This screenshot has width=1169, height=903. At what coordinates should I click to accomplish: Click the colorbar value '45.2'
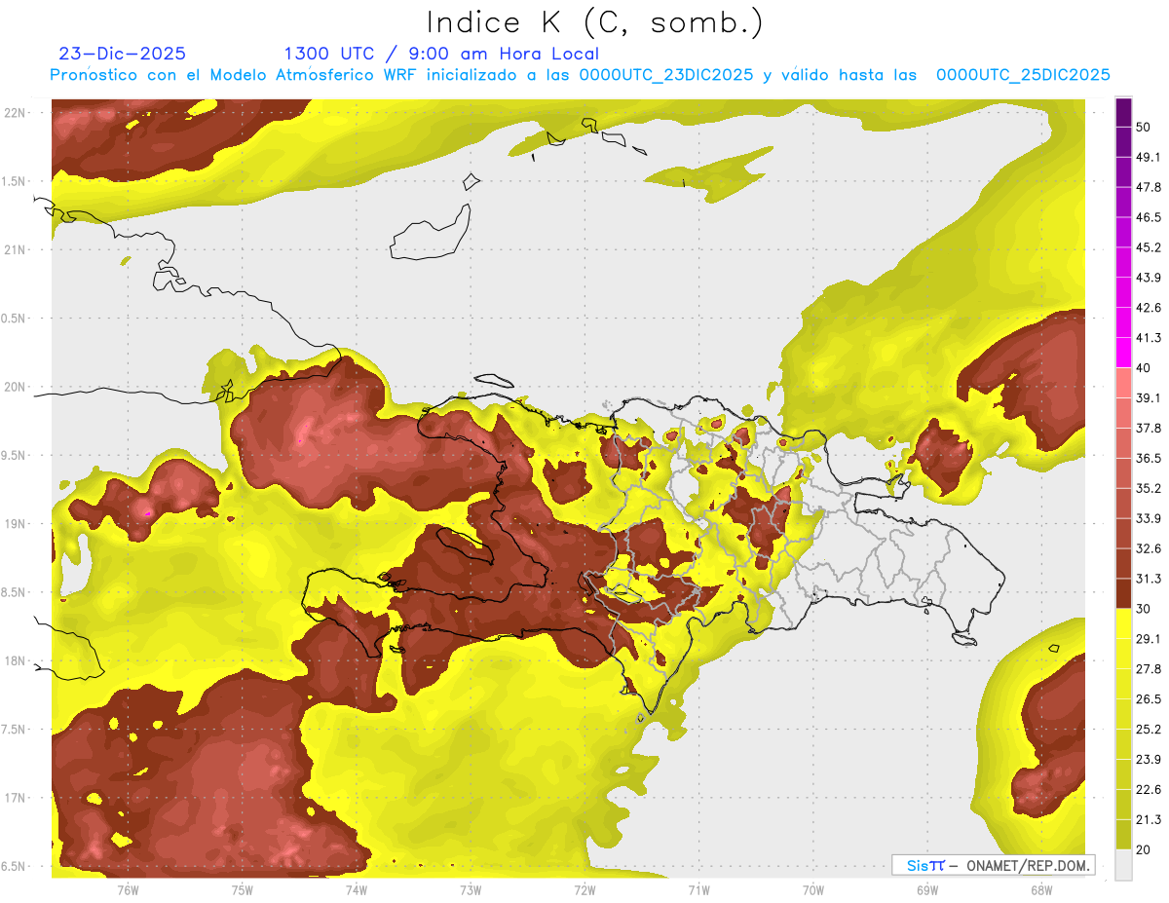point(1149,247)
